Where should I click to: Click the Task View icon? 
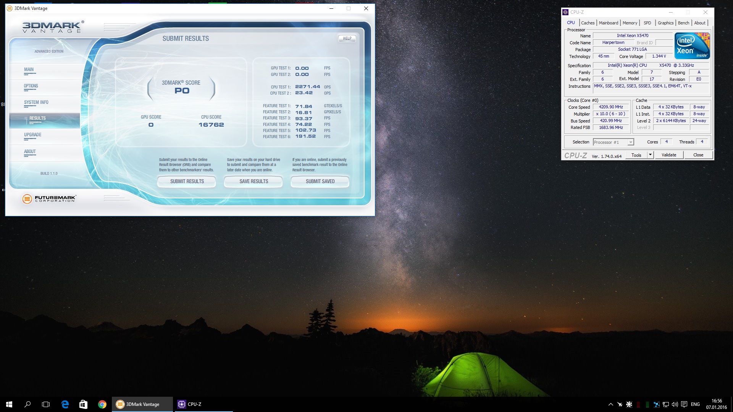tap(46, 404)
